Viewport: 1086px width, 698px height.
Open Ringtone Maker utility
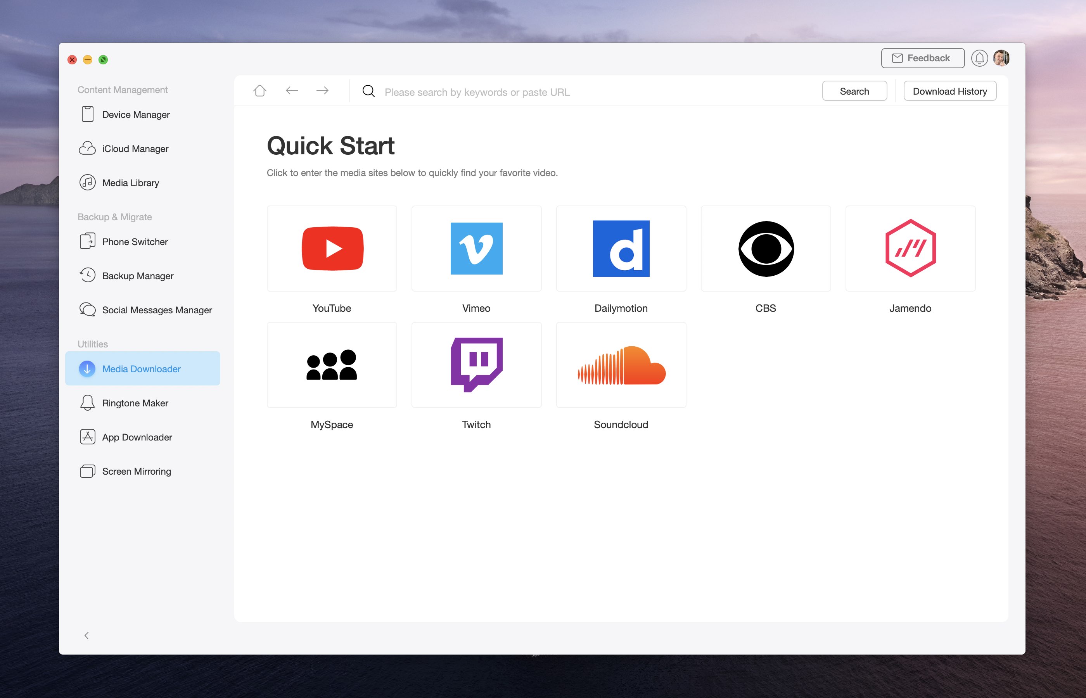pos(143,403)
